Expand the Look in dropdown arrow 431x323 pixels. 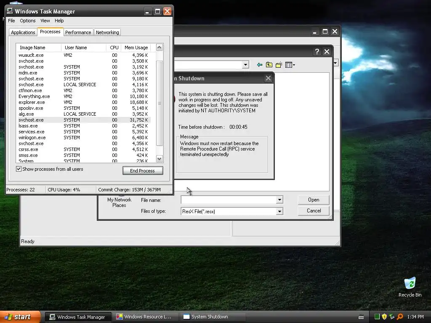[x=245, y=65]
